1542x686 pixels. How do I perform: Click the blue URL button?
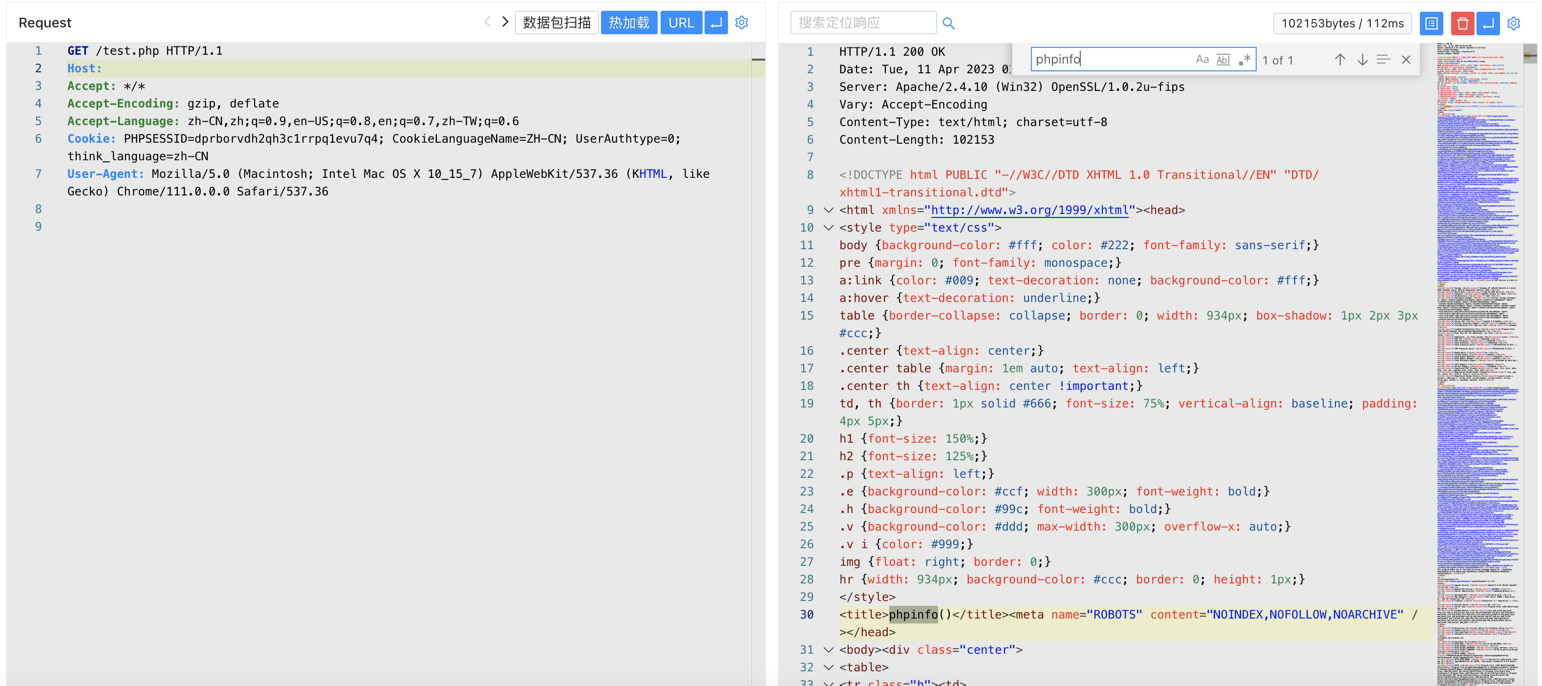coord(681,23)
